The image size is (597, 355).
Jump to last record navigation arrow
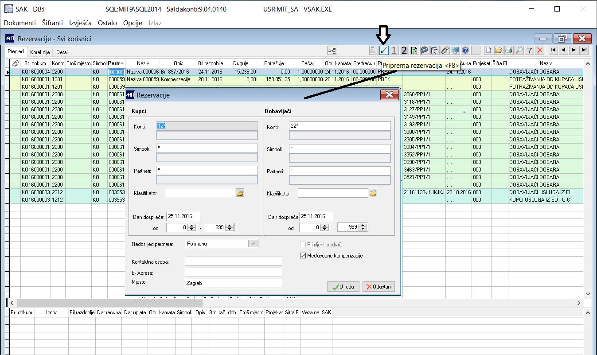[584, 50]
